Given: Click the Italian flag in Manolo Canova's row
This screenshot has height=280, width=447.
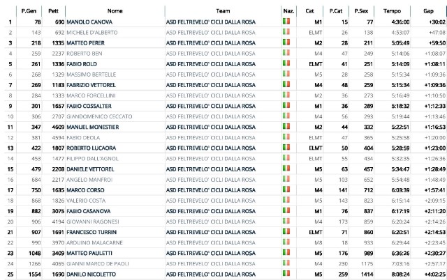Looking at the screenshot, I should click(x=286, y=22).
